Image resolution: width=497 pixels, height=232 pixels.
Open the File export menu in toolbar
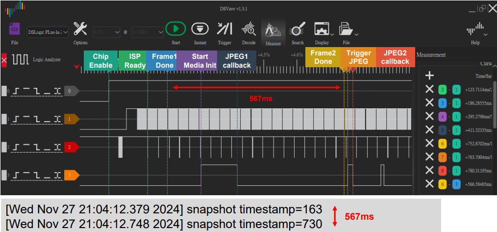[x=346, y=29]
